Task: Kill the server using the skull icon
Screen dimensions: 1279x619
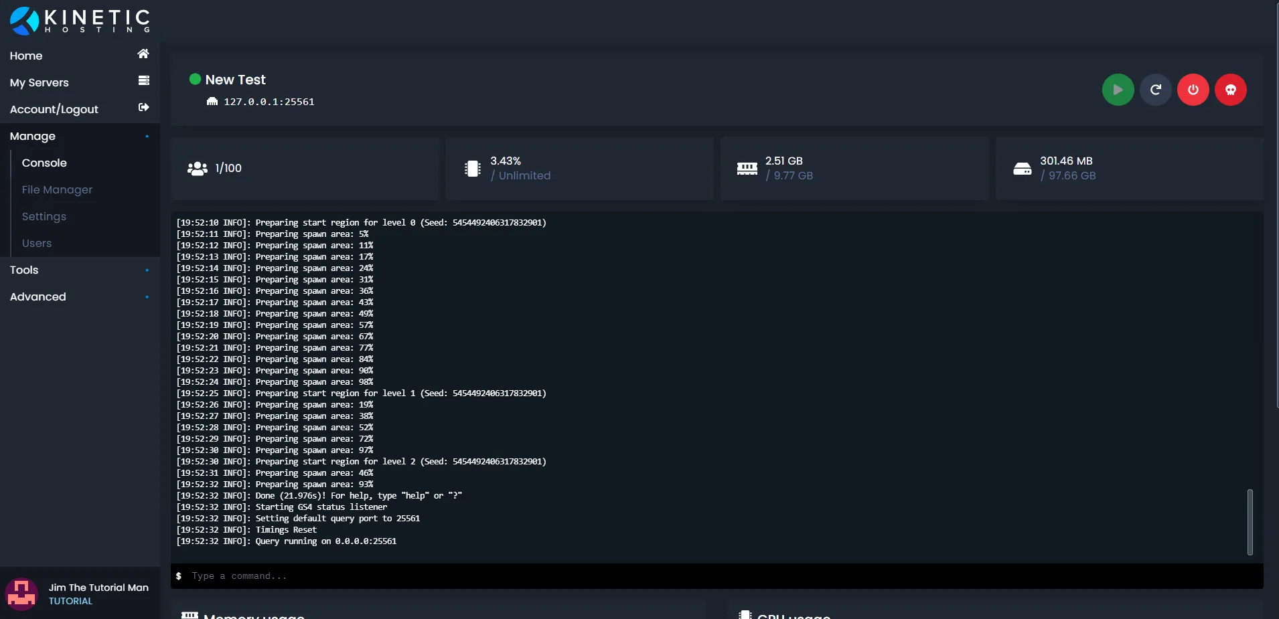Action: (x=1230, y=90)
